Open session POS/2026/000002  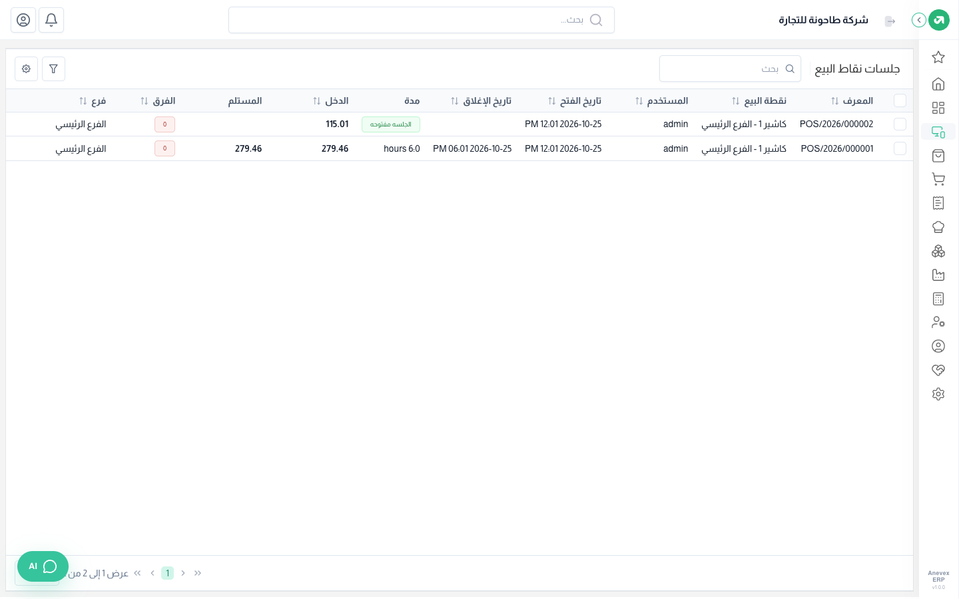pos(836,124)
